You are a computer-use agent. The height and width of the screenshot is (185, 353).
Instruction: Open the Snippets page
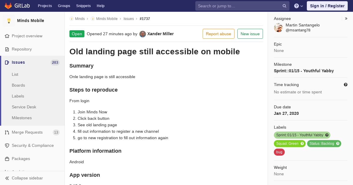[83, 6]
